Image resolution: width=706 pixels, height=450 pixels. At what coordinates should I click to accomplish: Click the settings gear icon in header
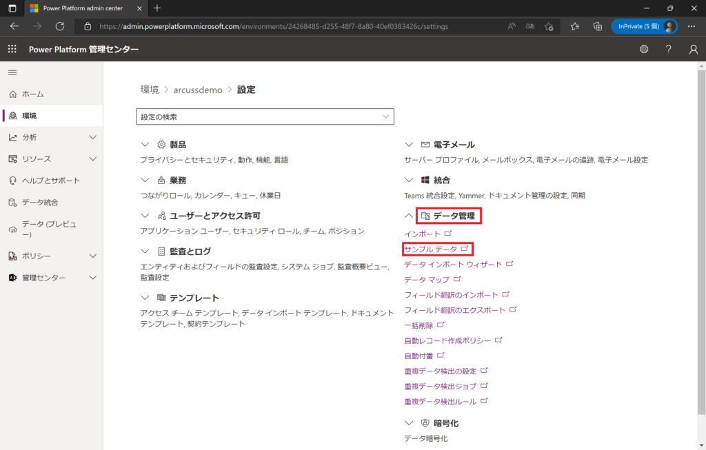[644, 49]
